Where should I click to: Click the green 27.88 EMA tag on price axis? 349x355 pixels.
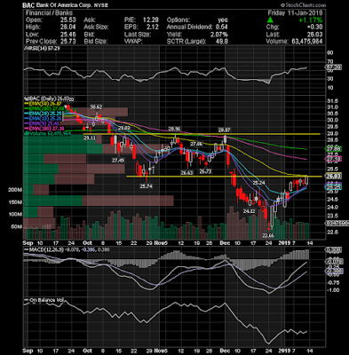(x=334, y=148)
